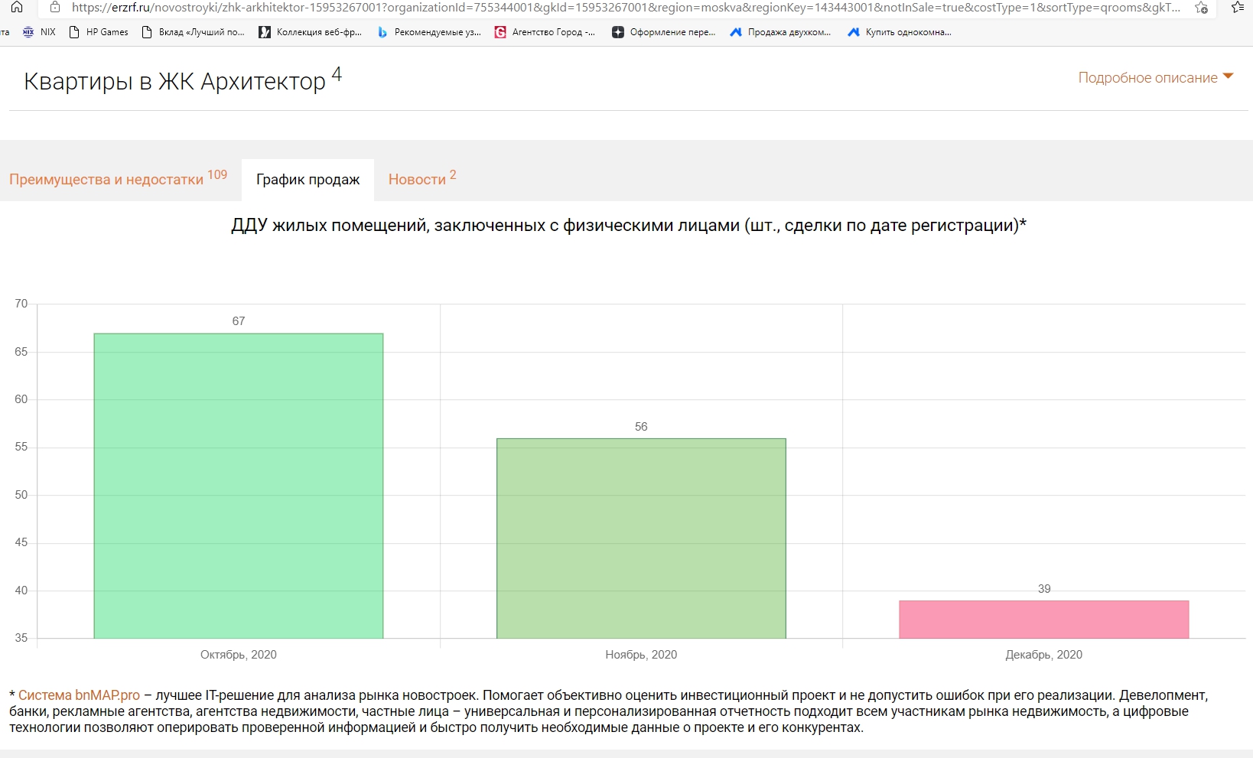The image size is (1253, 758).
Task: Click the y-axis label 50
Action: pos(21,495)
